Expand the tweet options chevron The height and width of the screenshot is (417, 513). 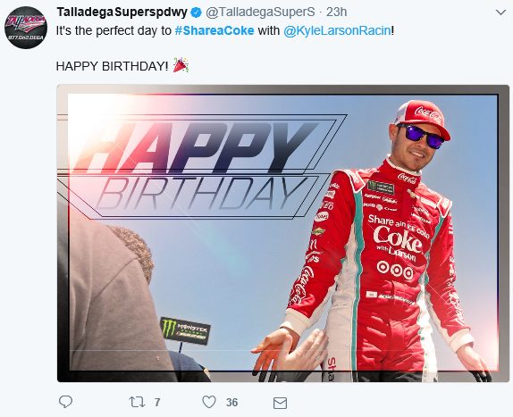pos(500,13)
